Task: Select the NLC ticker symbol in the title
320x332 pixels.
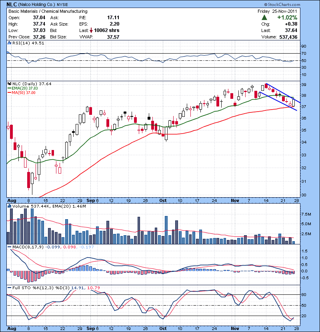Action: [x=12, y=4]
